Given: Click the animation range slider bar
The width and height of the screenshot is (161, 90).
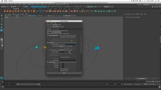Looking at the screenshot, I should (x=28, y=84).
